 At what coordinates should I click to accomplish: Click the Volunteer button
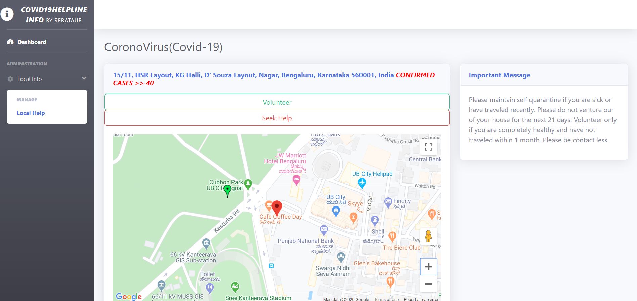277,102
